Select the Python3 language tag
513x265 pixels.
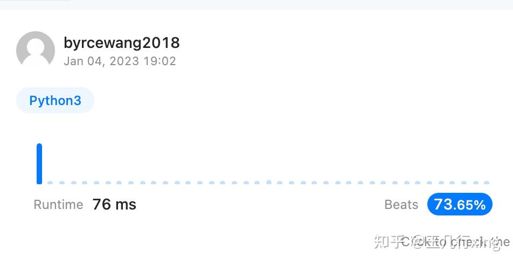(55, 101)
